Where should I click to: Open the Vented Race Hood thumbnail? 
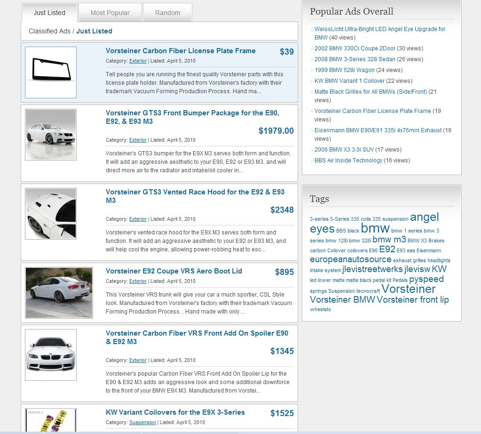coord(51,214)
